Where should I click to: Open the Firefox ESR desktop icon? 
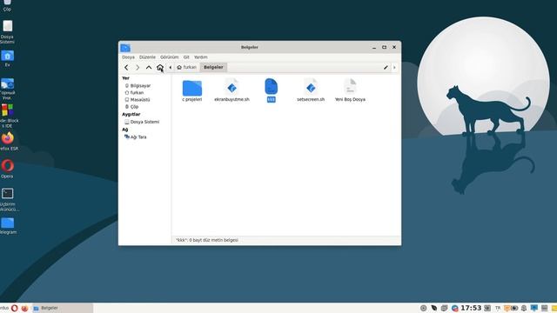(x=8, y=141)
